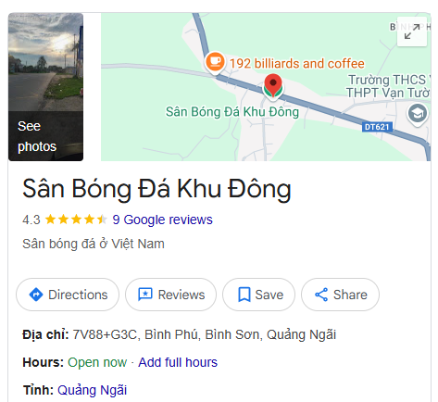Click the Share button label

pyautogui.click(x=350, y=295)
